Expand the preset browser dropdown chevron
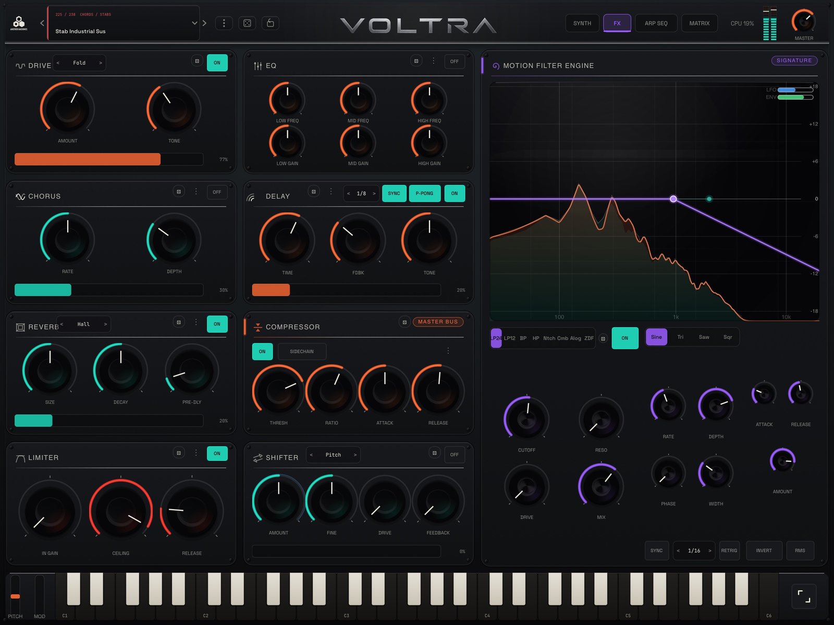This screenshot has height=625, width=834. pos(194,23)
